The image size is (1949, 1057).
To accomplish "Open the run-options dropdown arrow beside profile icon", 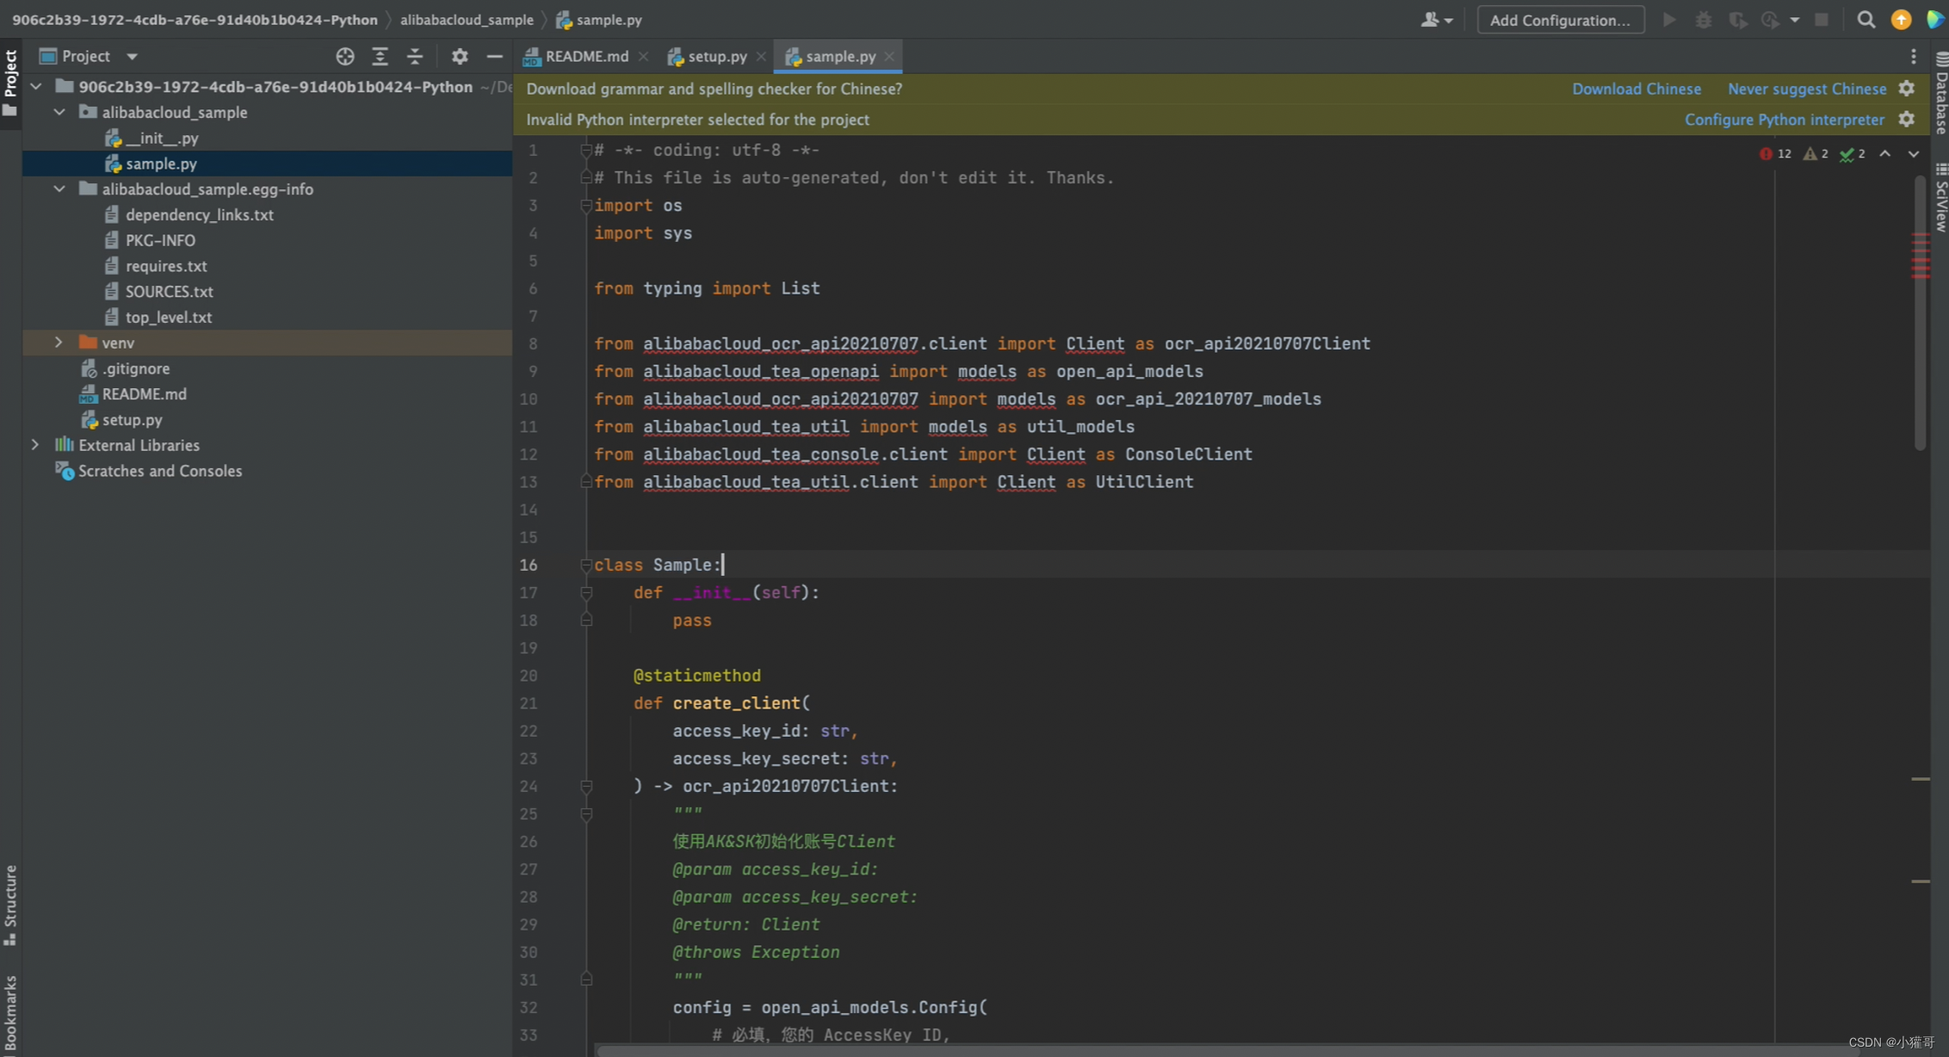I will click(x=1795, y=19).
